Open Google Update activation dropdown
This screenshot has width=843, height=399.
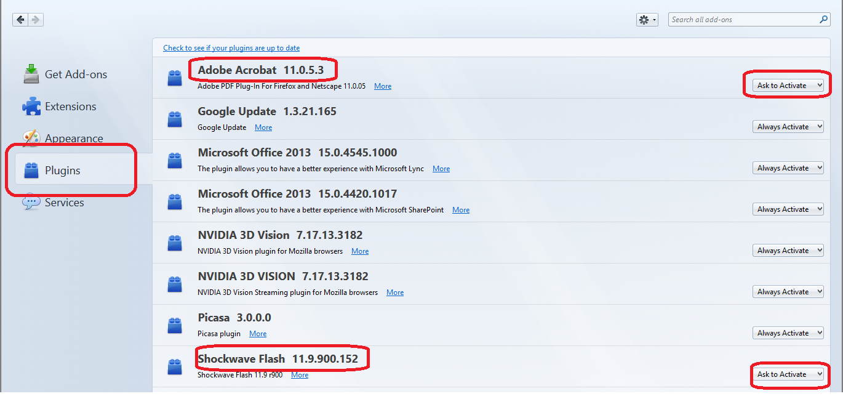(x=788, y=127)
